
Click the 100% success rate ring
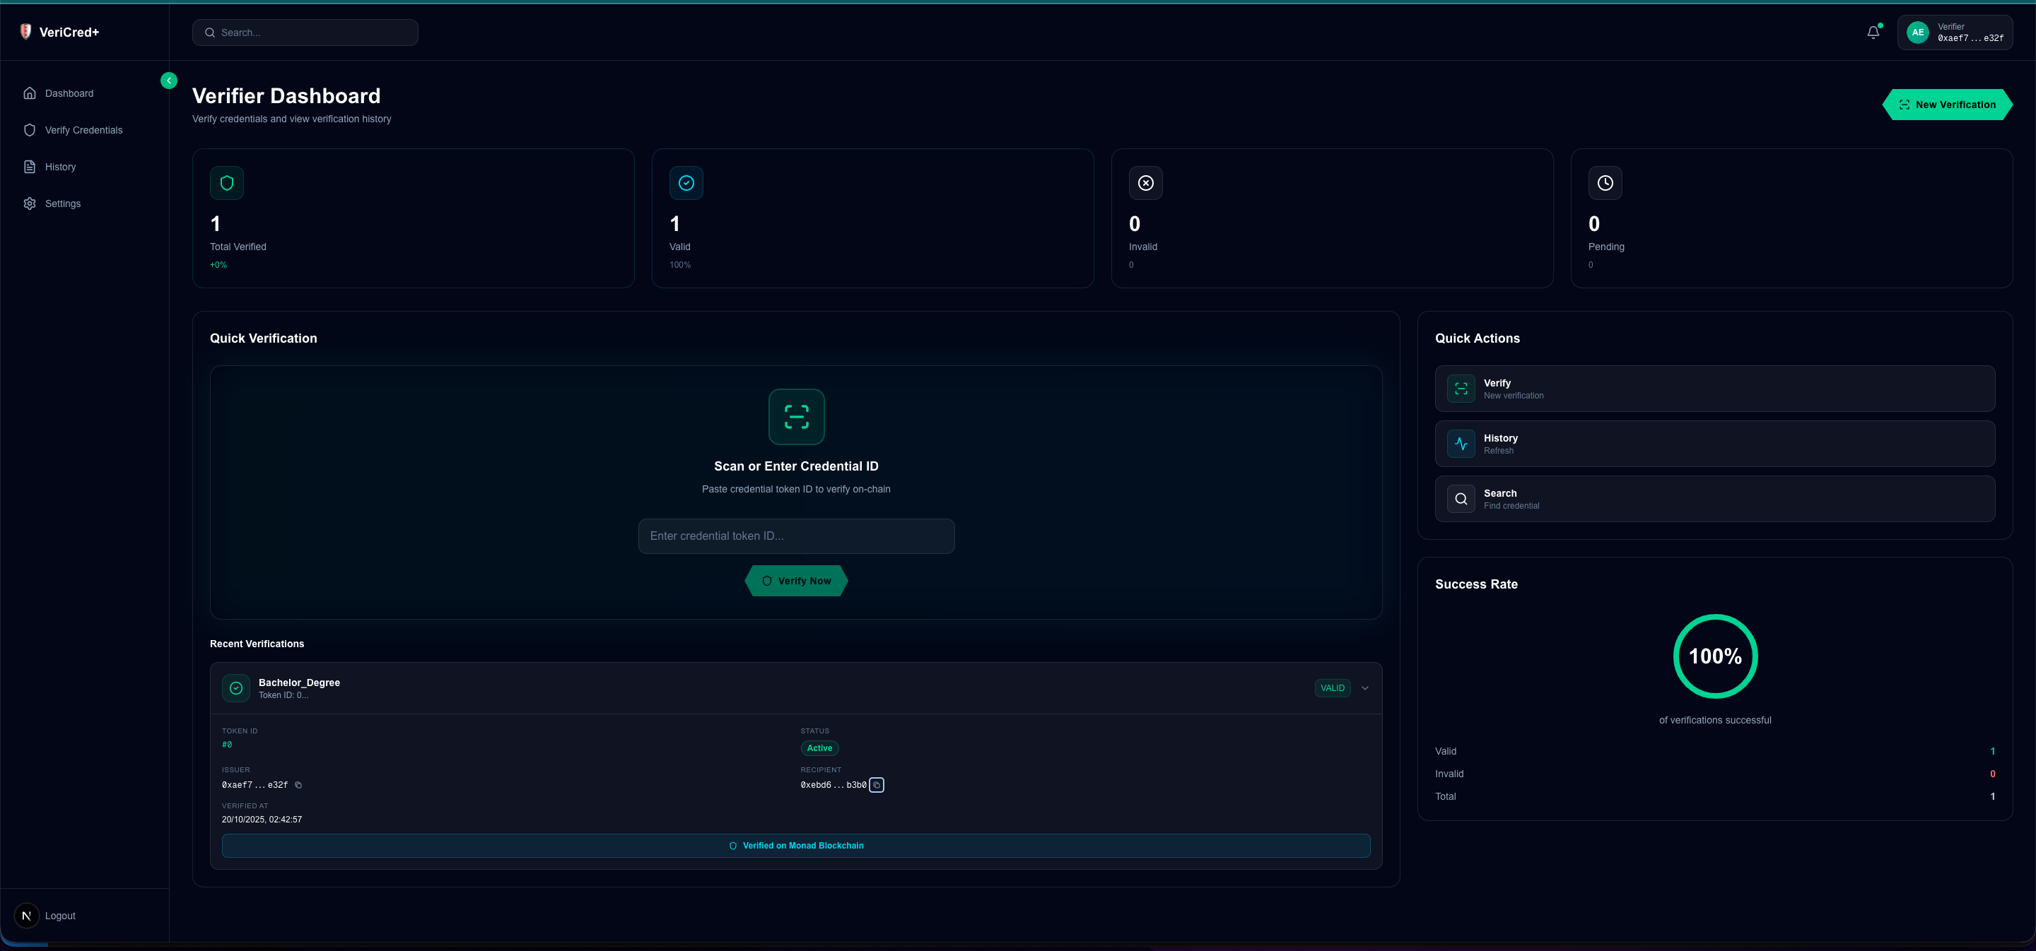tap(1714, 656)
